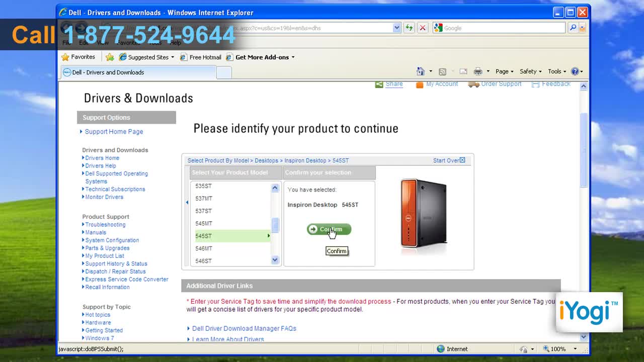This screenshot has height=362, width=644.
Task: Click the page scrollbar down arrow
Action: coord(584,337)
